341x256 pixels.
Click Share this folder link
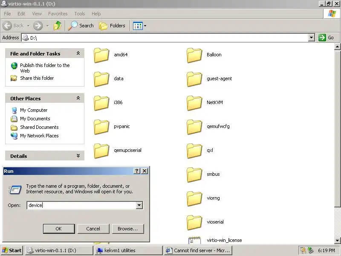[37, 78]
